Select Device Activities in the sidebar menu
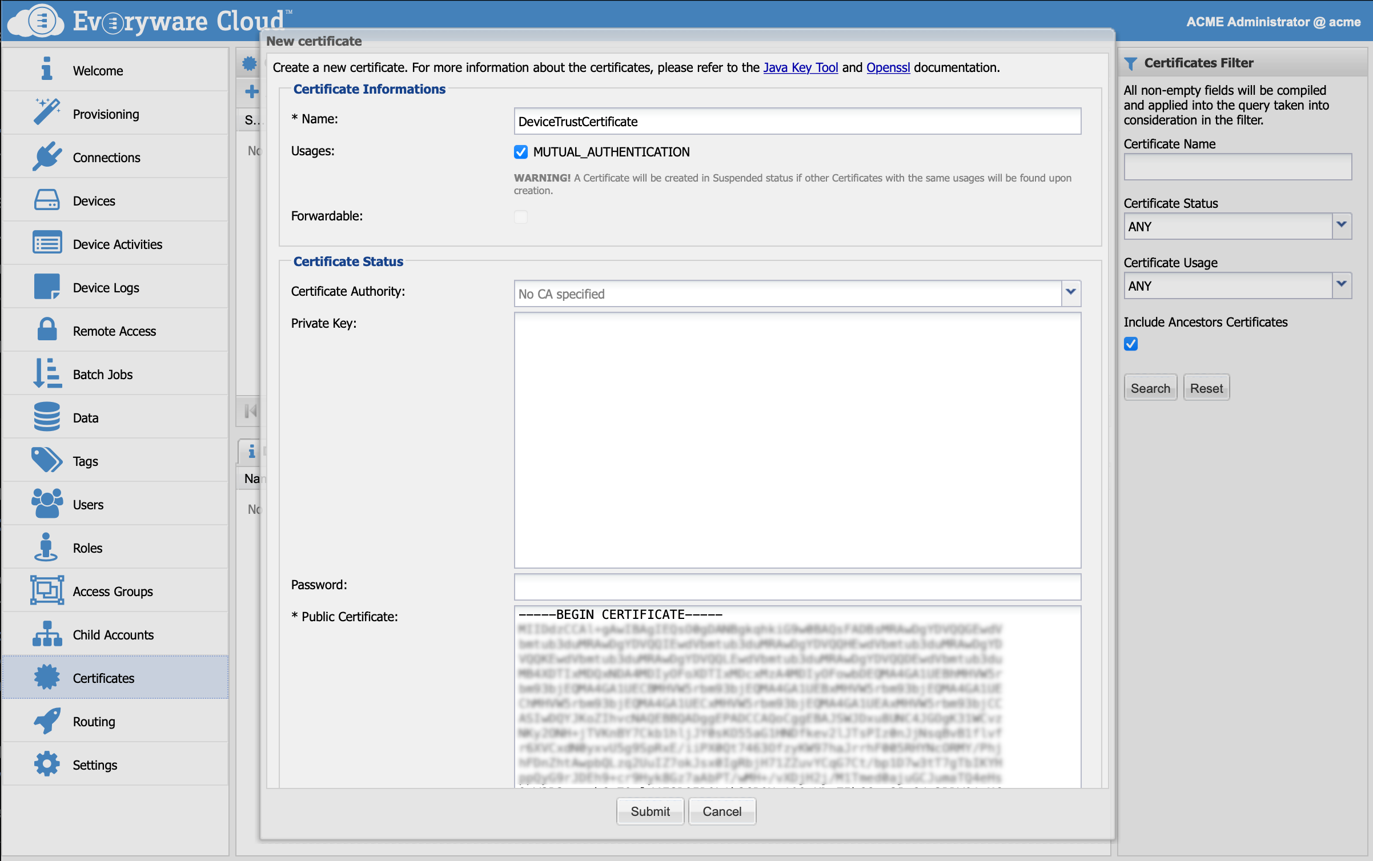This screenshot has width=1373, height=861. tap(117, 244)
